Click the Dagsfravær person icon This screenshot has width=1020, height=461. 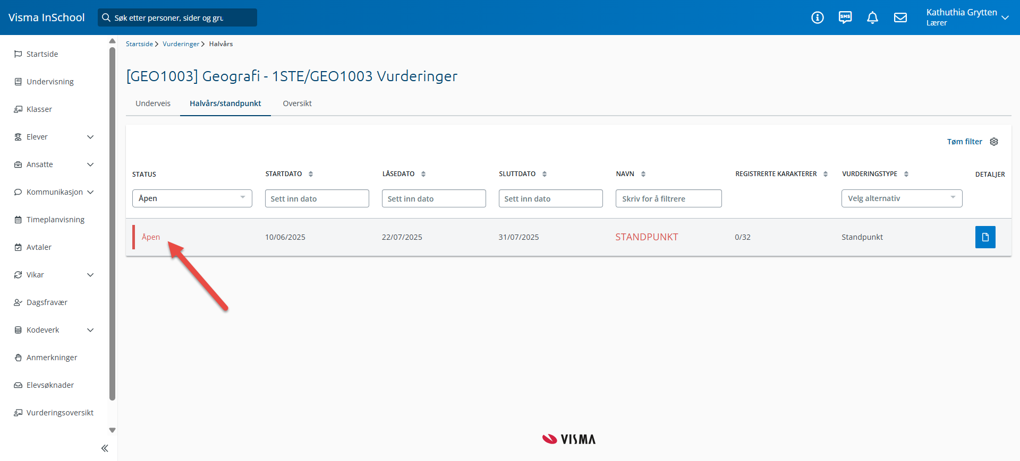[18, 302]
